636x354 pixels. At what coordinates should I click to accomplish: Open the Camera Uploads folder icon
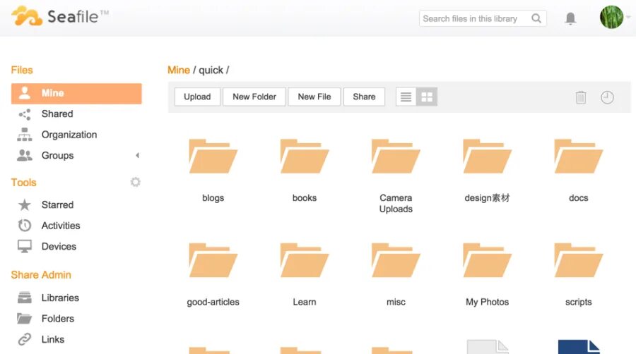pyautogui.click(x=396, y=156)
